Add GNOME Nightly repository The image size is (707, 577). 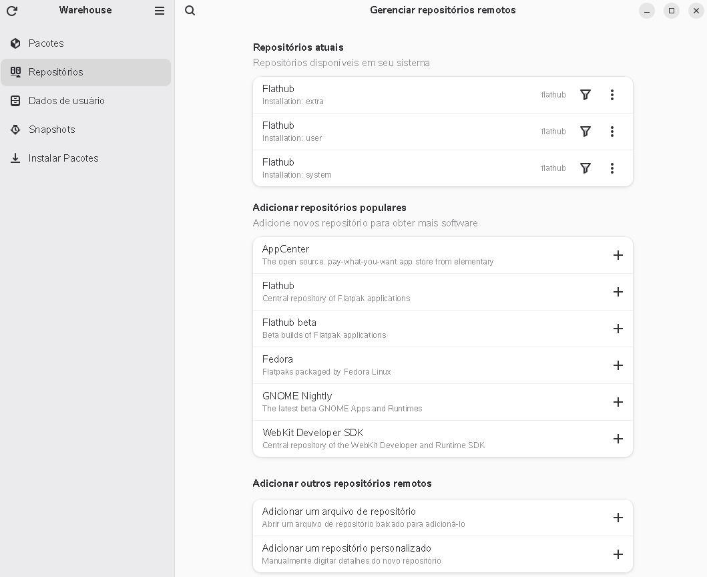618,402
